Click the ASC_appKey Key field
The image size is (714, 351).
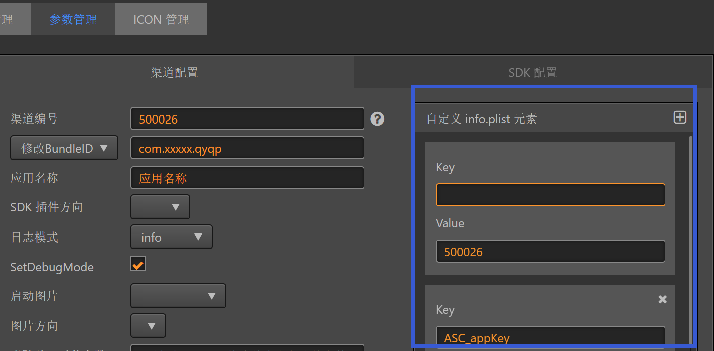click(x=550, y=337)
